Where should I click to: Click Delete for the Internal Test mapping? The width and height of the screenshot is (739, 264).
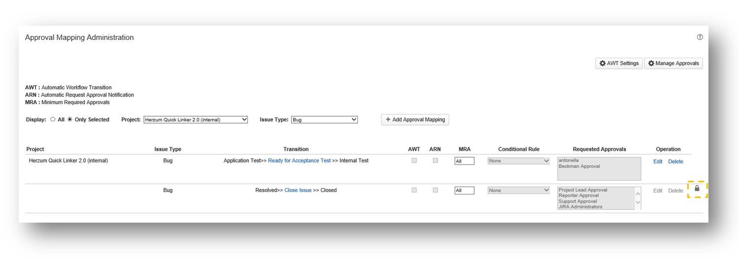pos(675,162)
